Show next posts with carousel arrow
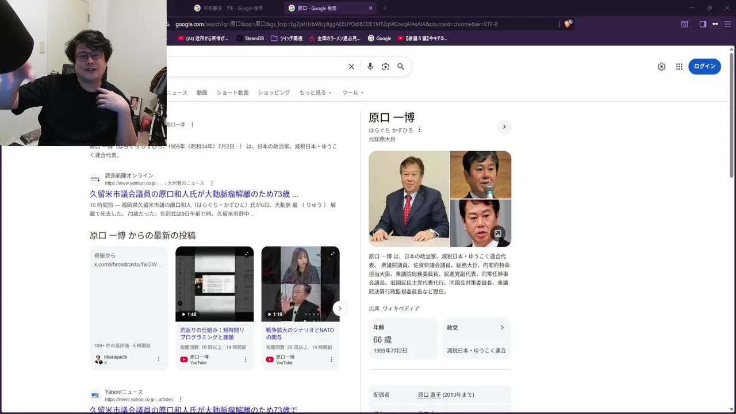This screenshot has width=736, height=414. (340, 309)
